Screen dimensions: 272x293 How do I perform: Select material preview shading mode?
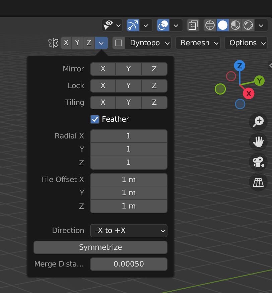(x=235, y=25)
